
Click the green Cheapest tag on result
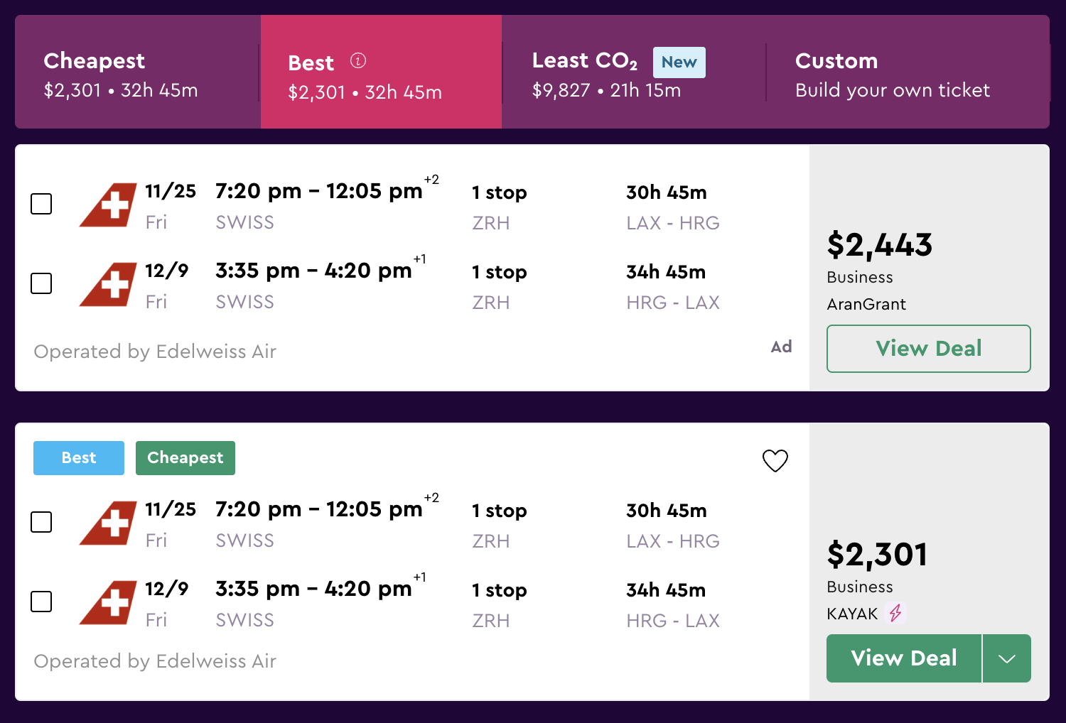tap(185, 458)
